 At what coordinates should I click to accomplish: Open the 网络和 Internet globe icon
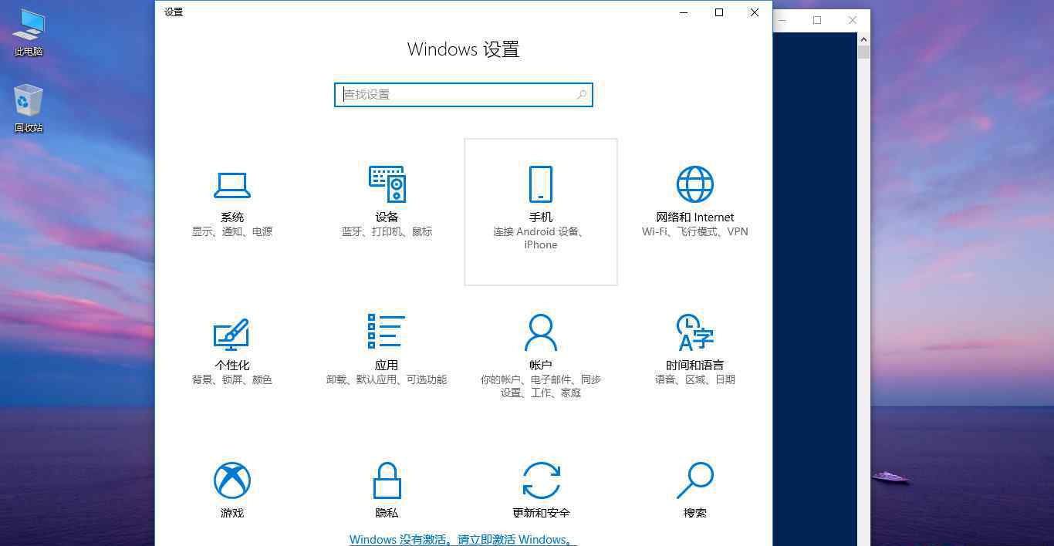(694, 184)
